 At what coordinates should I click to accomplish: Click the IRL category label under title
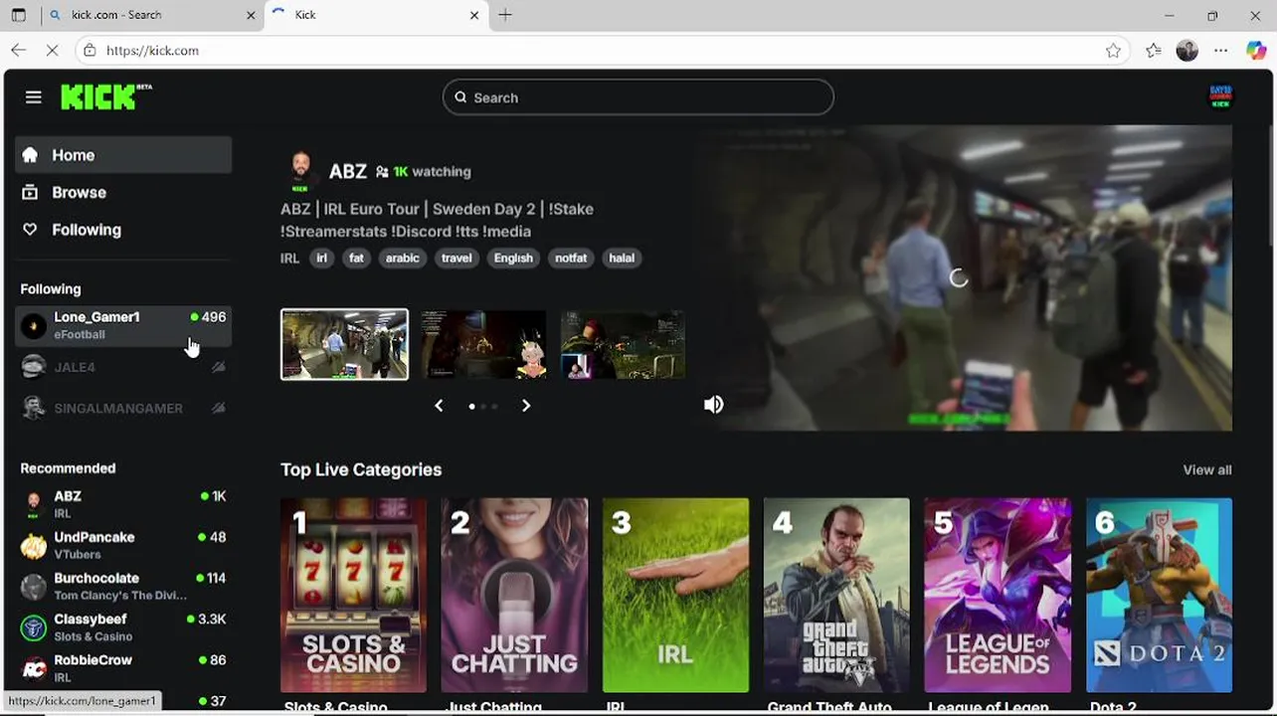click(289, 259)
